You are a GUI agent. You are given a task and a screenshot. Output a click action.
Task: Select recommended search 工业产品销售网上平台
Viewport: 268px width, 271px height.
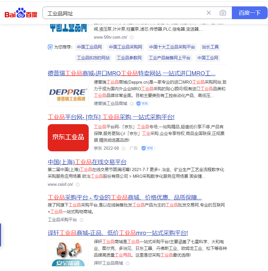click(x=169, y=58)
